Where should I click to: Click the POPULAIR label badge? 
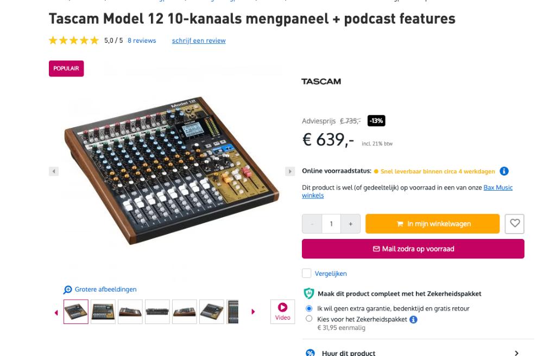(x=66, y=69)
